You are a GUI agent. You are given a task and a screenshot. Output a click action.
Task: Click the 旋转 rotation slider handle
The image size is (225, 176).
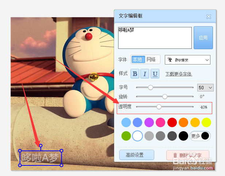(x=165, y=97)
